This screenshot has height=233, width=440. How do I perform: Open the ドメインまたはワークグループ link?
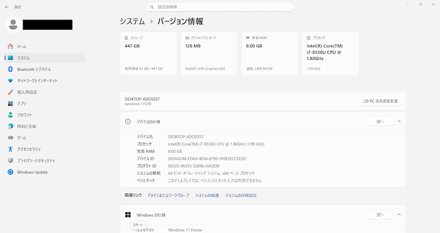[168, 195]
